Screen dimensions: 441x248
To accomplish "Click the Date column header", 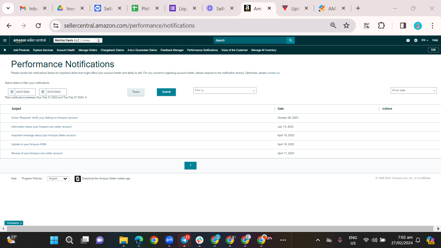I will tap(281, 109).
